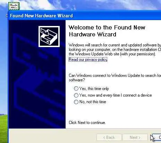Click the dark blue wizard side banner

click(37, 74)
